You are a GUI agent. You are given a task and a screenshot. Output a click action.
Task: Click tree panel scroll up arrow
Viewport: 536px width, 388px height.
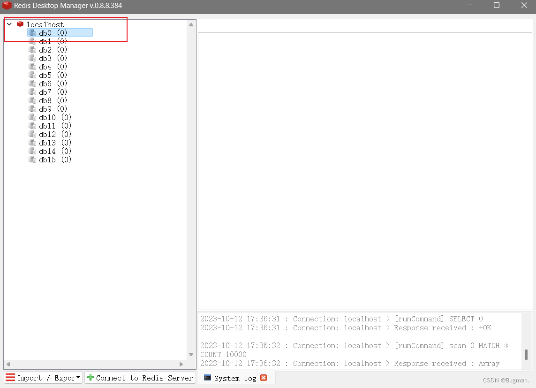coord(191,24)
